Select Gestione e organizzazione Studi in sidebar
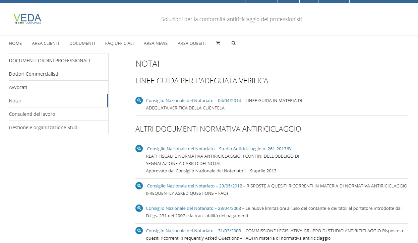 click(x=59, y=128)
